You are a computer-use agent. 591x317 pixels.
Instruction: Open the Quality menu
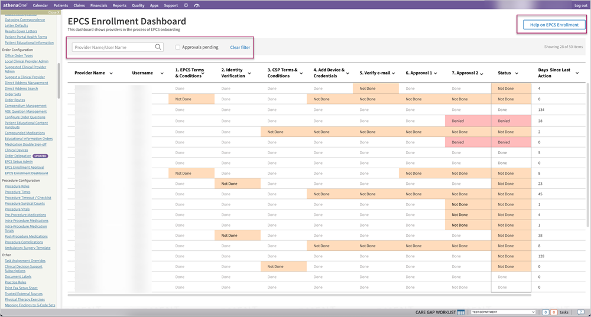tap(138, 5)
